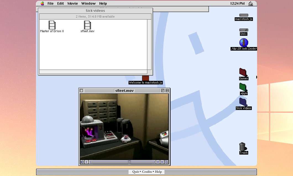Click the sfleet.mov video frame
The width and height of the screenshot is (293, 176).
click(x=124, y=127)
